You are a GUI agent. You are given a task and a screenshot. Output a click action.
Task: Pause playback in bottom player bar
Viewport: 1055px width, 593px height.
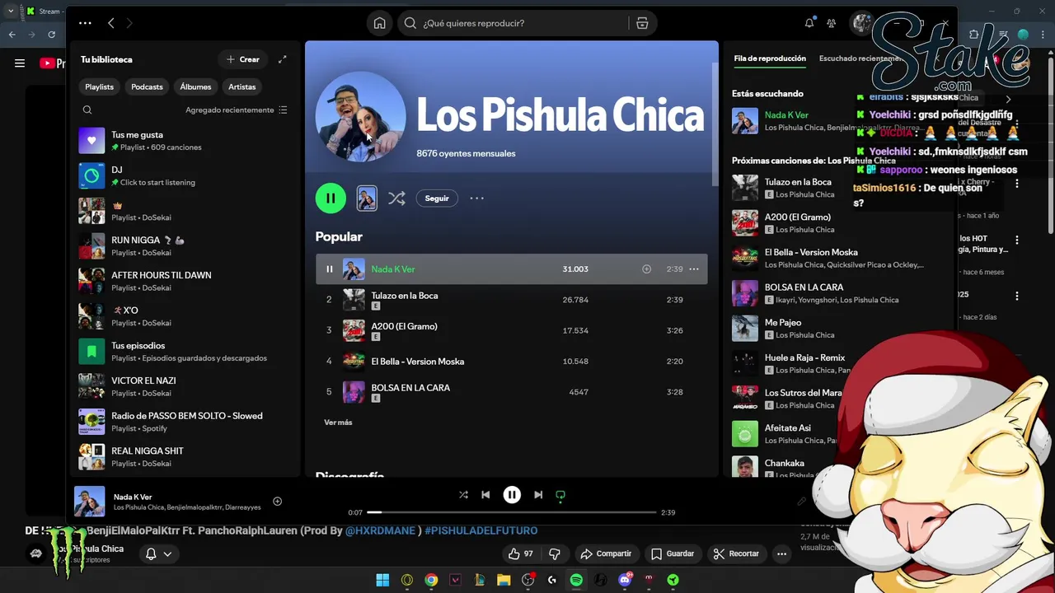[x=512, y=494]
